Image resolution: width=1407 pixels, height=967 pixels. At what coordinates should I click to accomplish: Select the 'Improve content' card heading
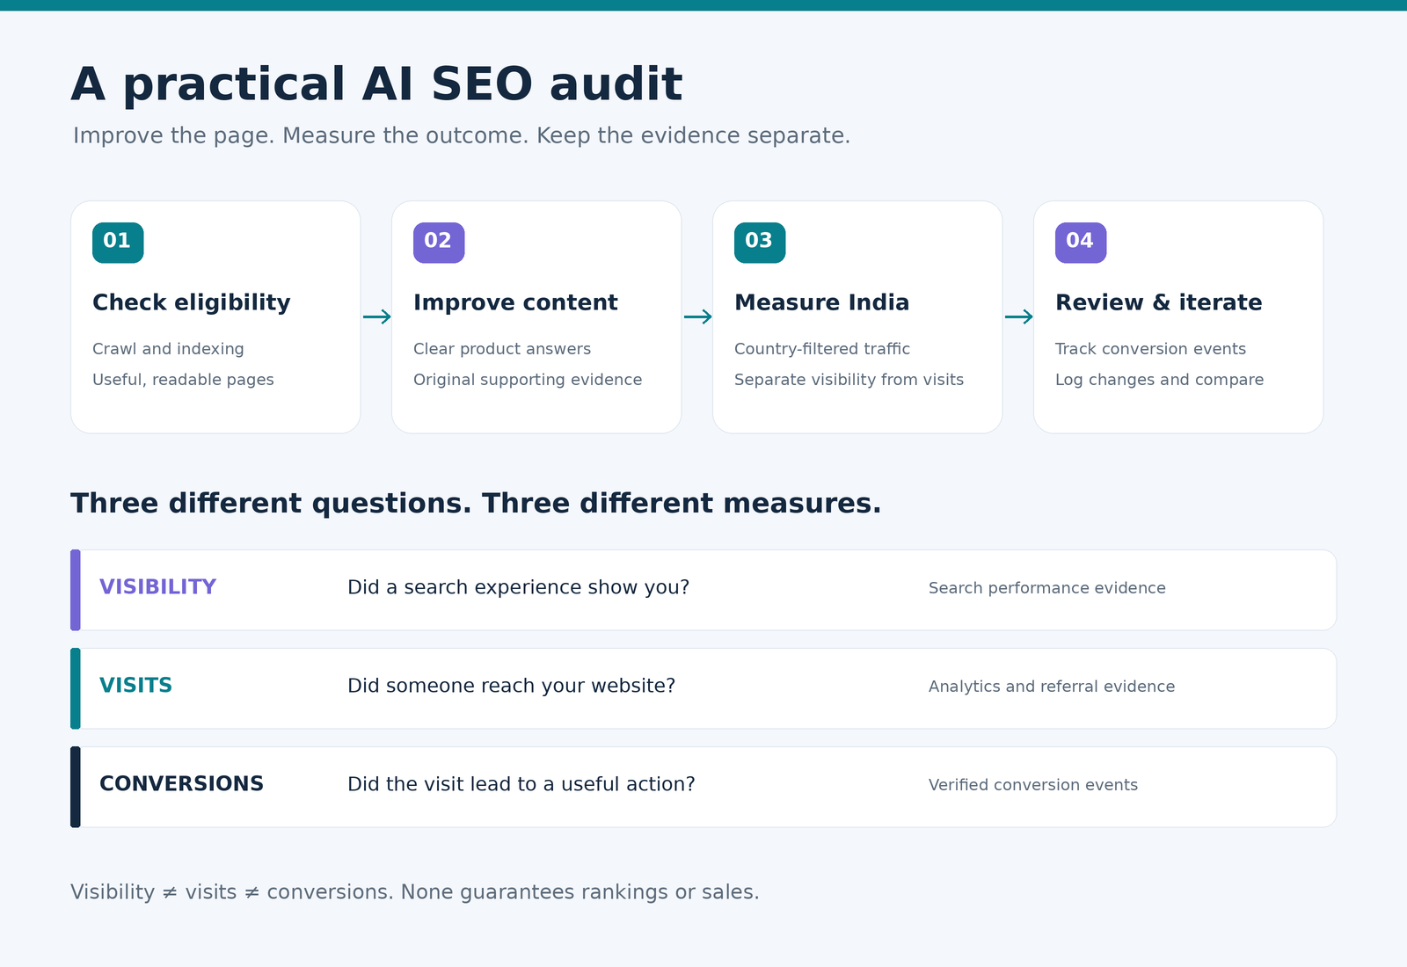(x=515, y=302)
